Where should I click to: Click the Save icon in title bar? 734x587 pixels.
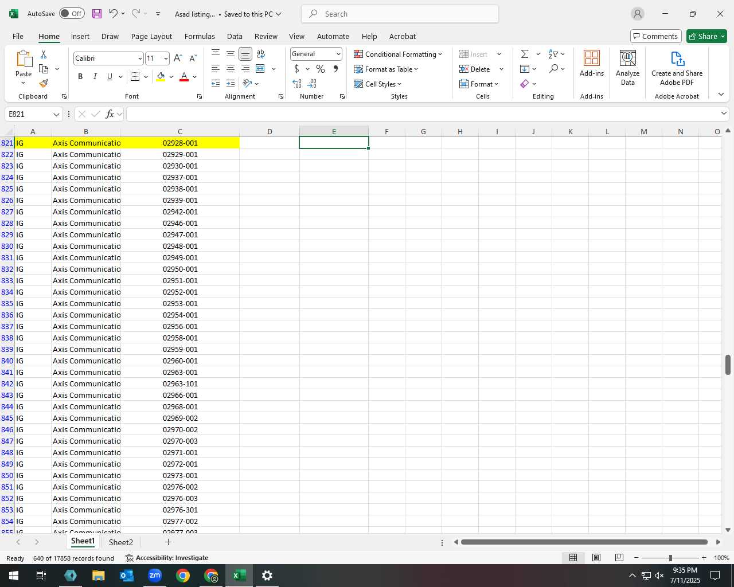97,14
